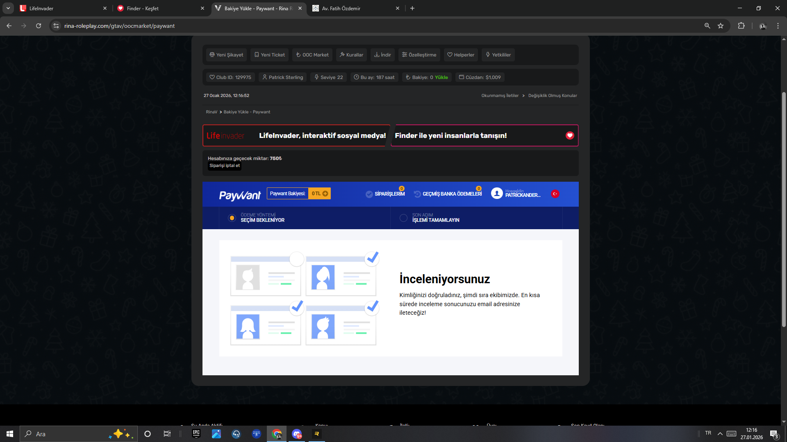This screenshot has width=787, height=442.
Task: Click the RinaV breadcrumb link
Action: click(x=212, y=112)
